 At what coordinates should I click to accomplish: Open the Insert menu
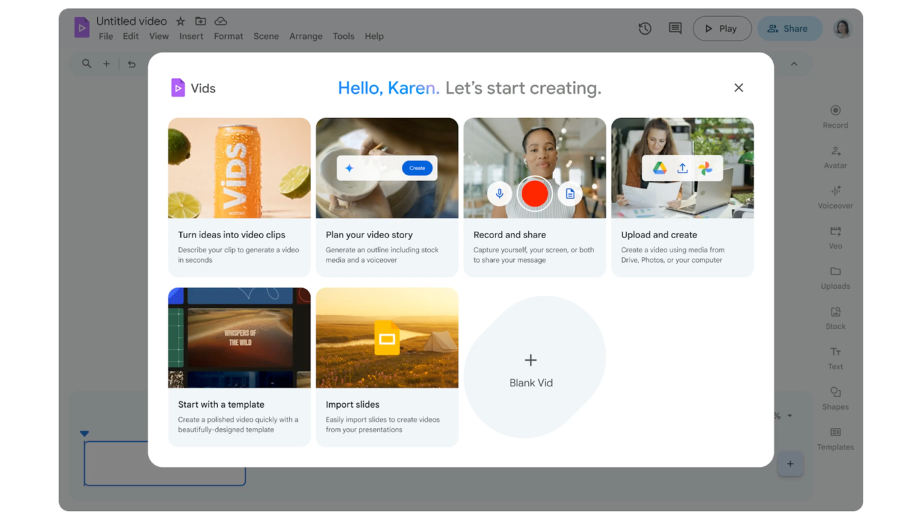(x=191, y=37)
